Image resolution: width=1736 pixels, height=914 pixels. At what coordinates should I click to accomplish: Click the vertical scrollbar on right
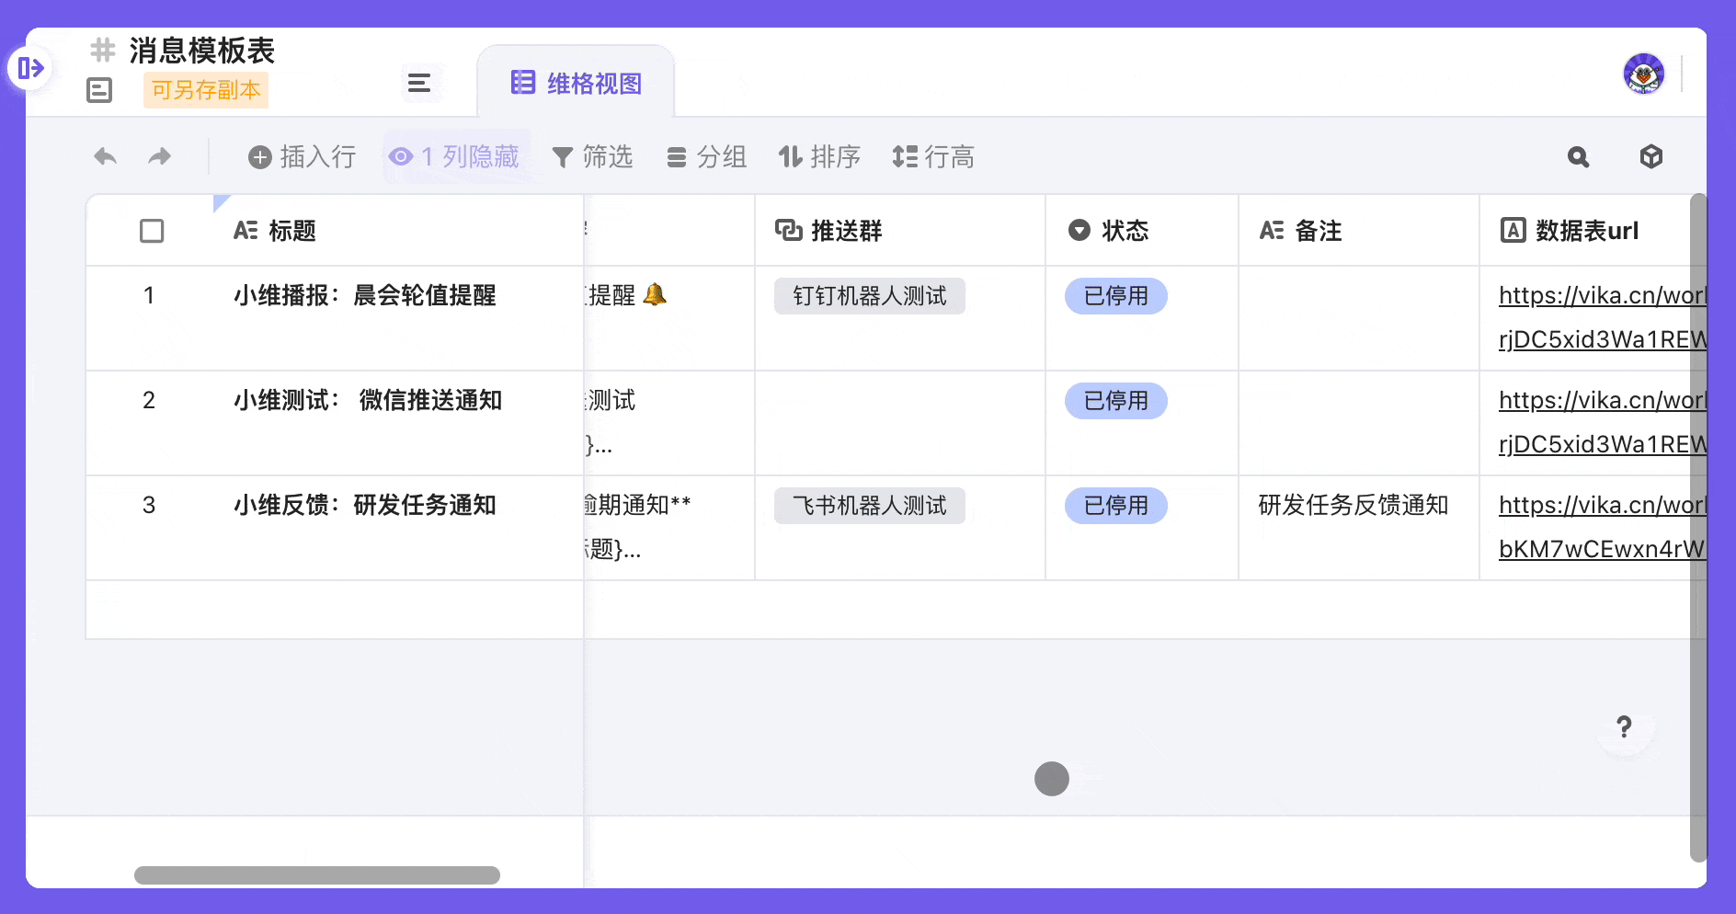1698,528
